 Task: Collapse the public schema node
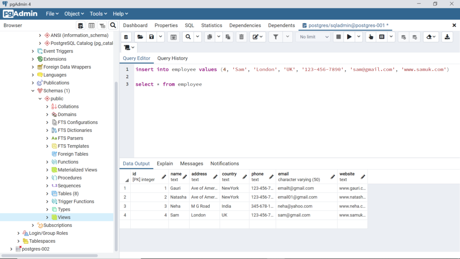click(x=40, y=98)
